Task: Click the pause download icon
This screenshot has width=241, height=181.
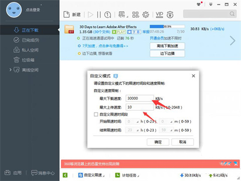Action: [99, 15]
